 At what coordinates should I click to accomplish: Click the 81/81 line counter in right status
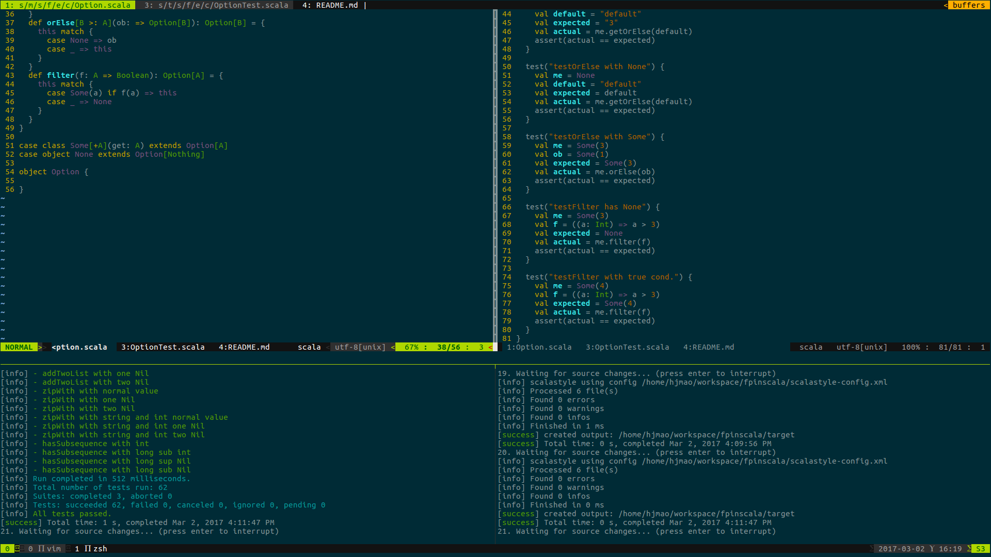(950, 347)
